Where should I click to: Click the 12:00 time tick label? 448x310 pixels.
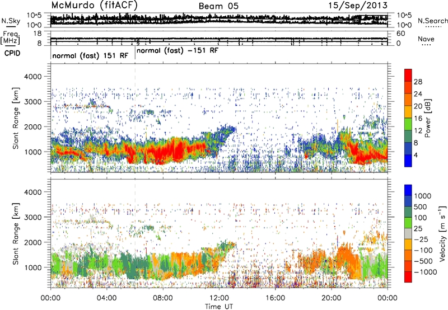(219, 298)
